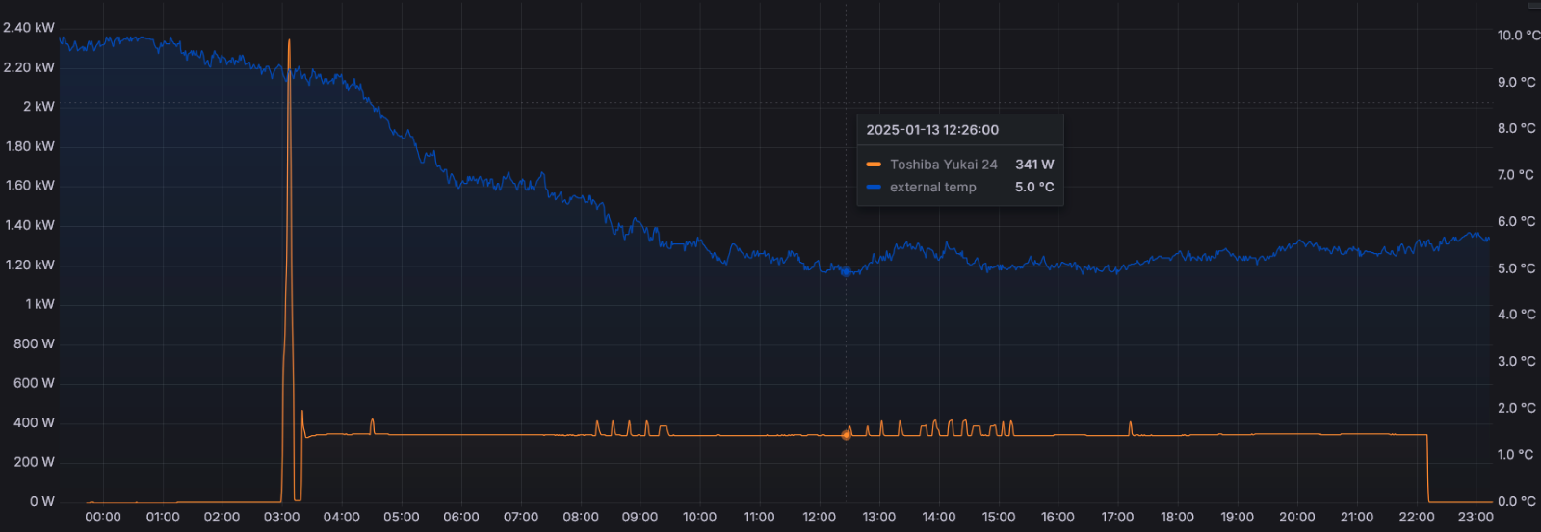Click the 8.0 °C right axis label
This screenshot has height=532, width=1541.
pos(1517,129)
